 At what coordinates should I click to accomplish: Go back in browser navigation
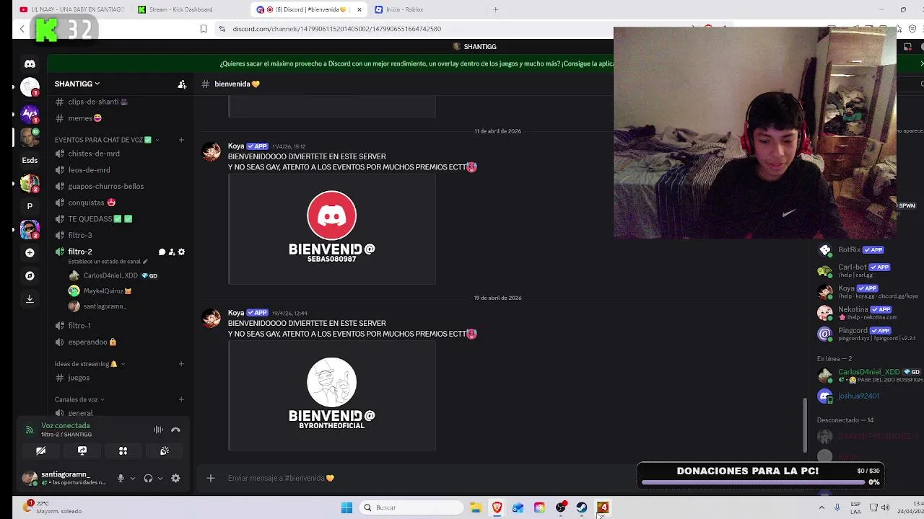tap(22, 29)
